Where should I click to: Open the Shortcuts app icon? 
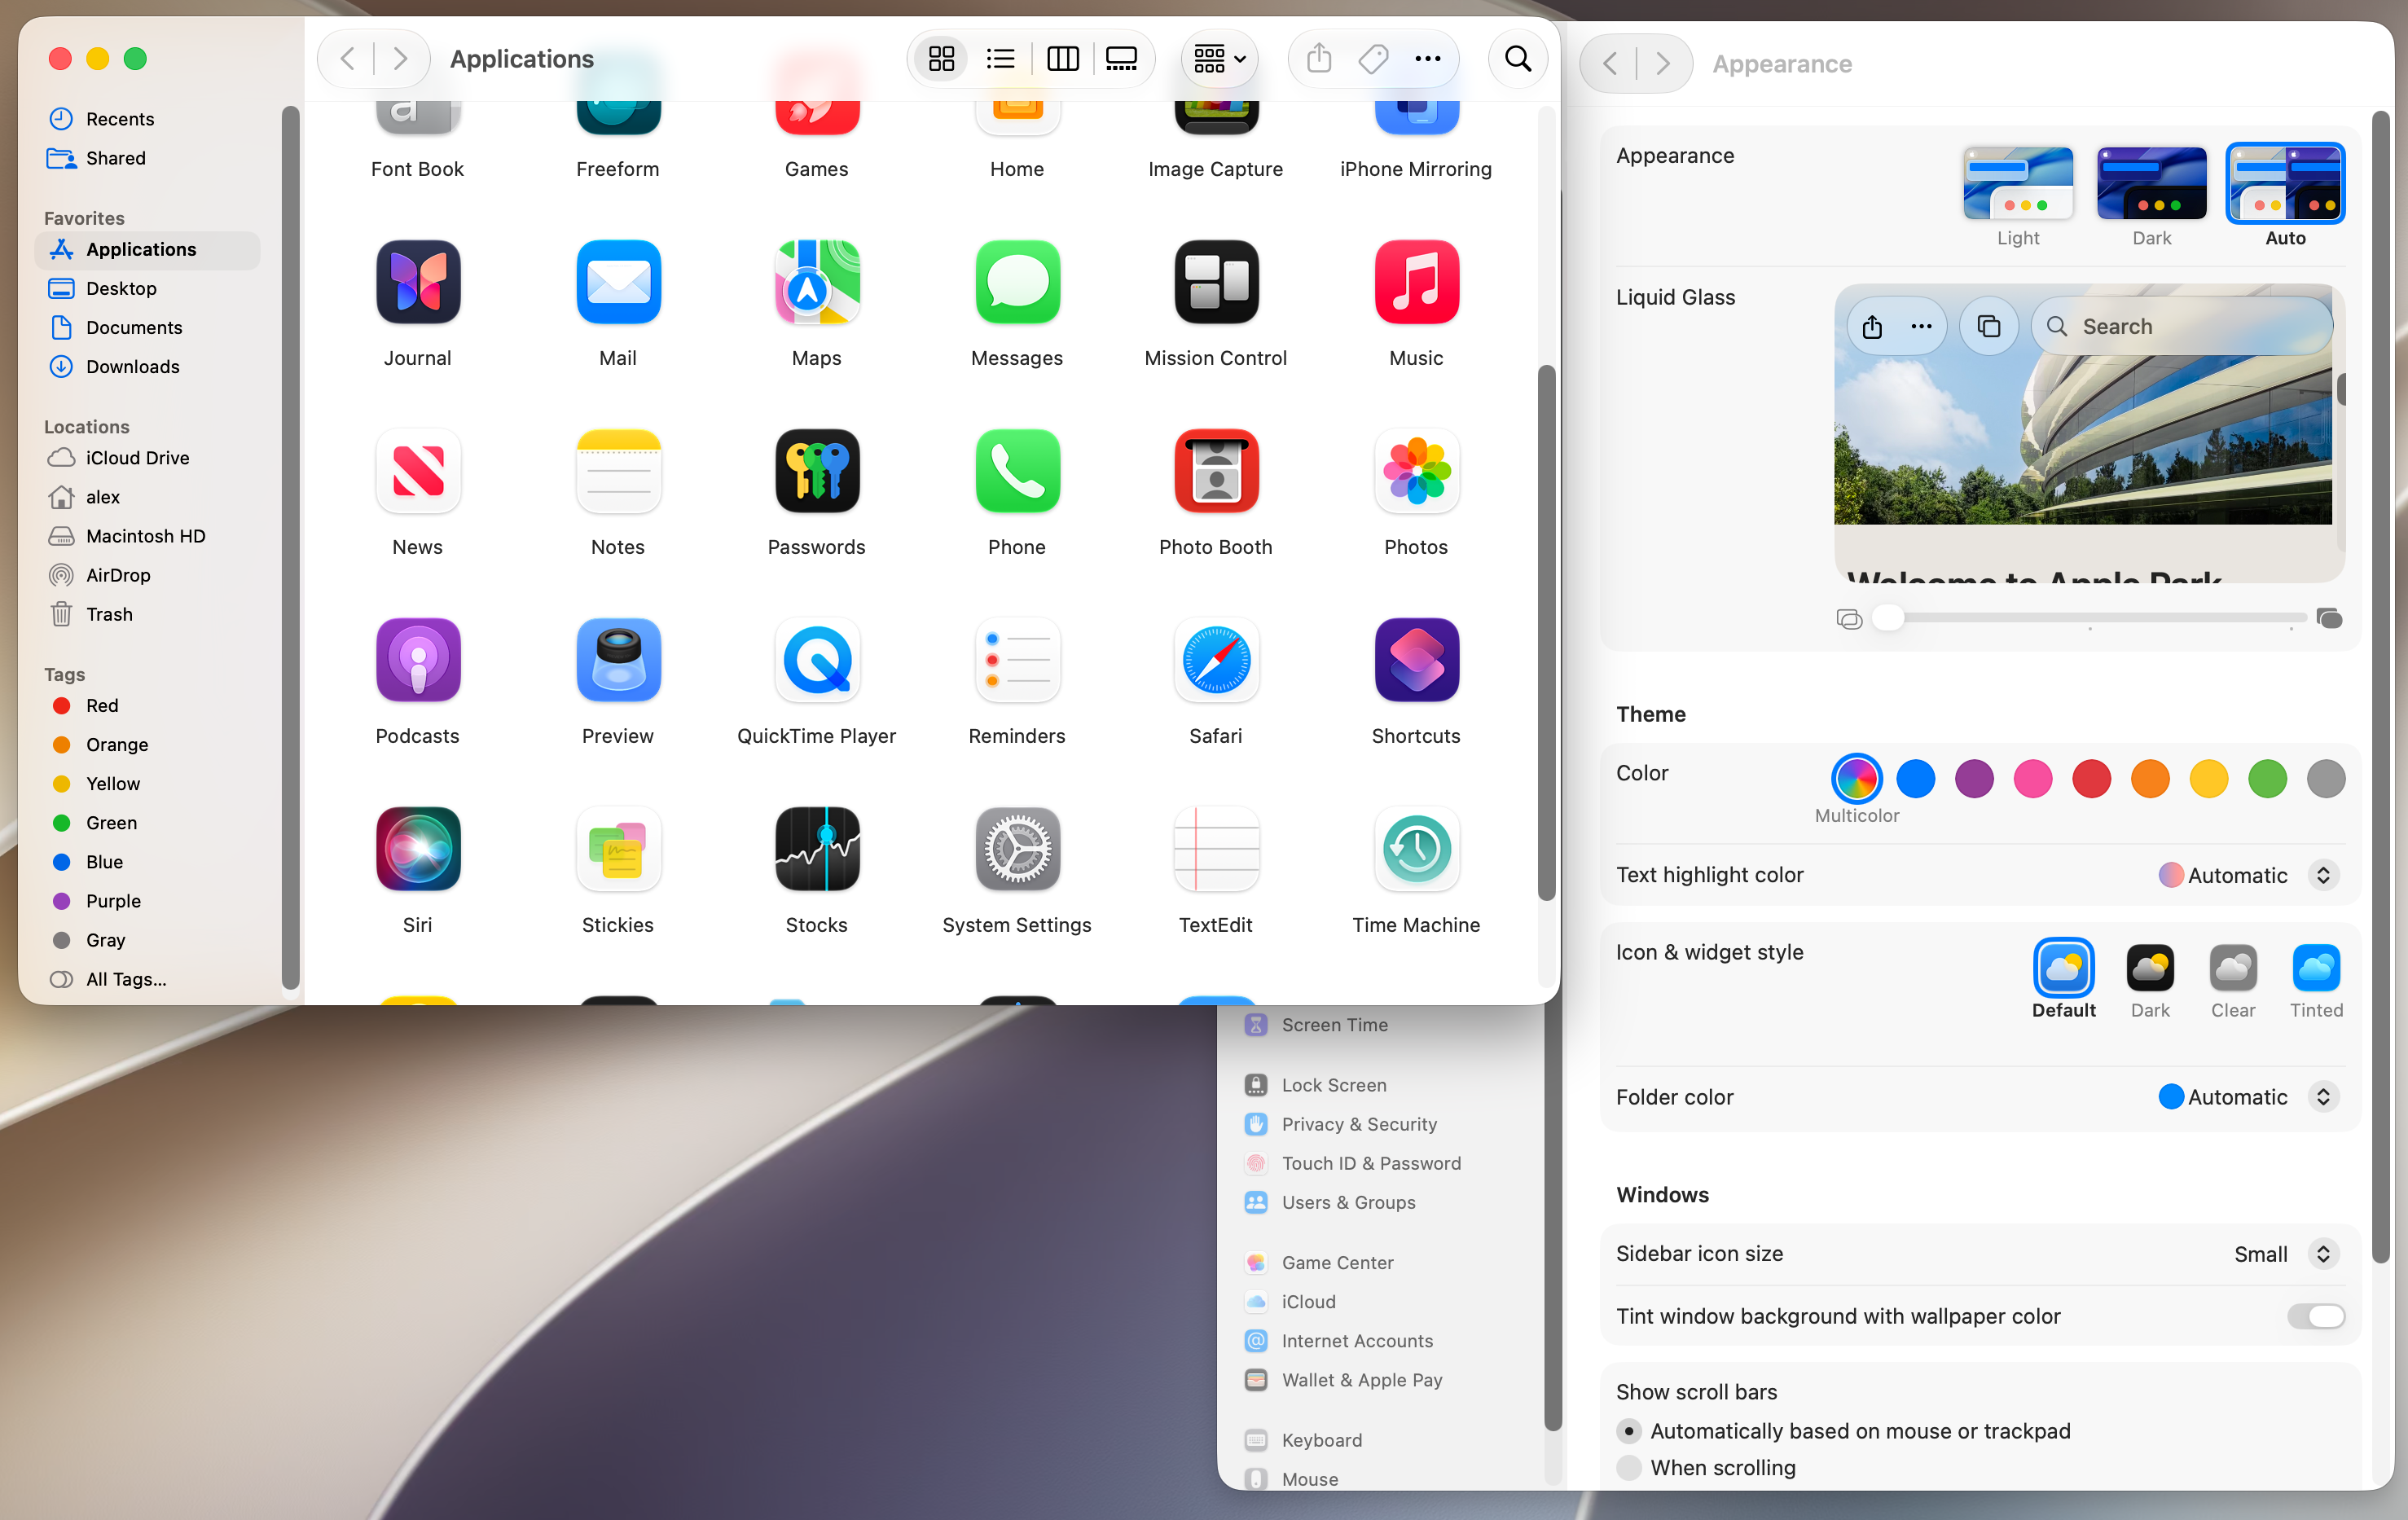tap(1416, 660)
